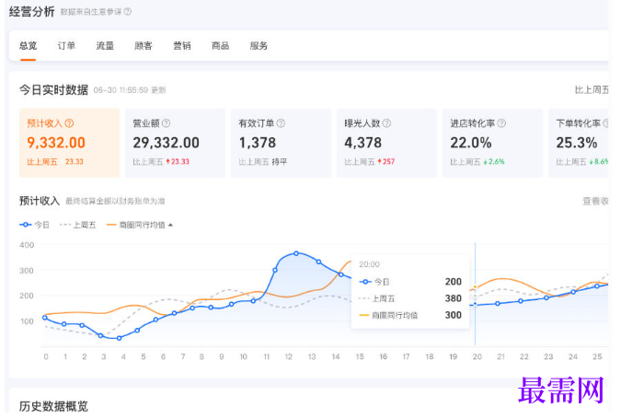
Task: Click question icon next to 曝光人数
Action: 386,123
